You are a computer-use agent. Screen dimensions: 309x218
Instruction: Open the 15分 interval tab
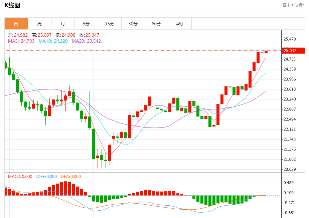[110, 24]
